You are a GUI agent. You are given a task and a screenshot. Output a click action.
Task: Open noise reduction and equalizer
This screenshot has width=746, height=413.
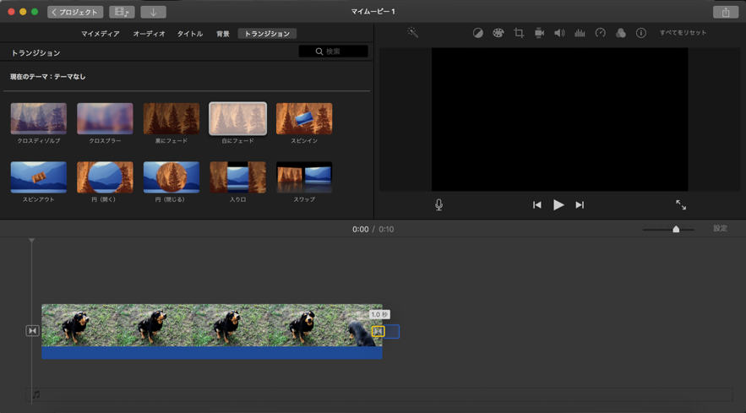click(580, 33)
